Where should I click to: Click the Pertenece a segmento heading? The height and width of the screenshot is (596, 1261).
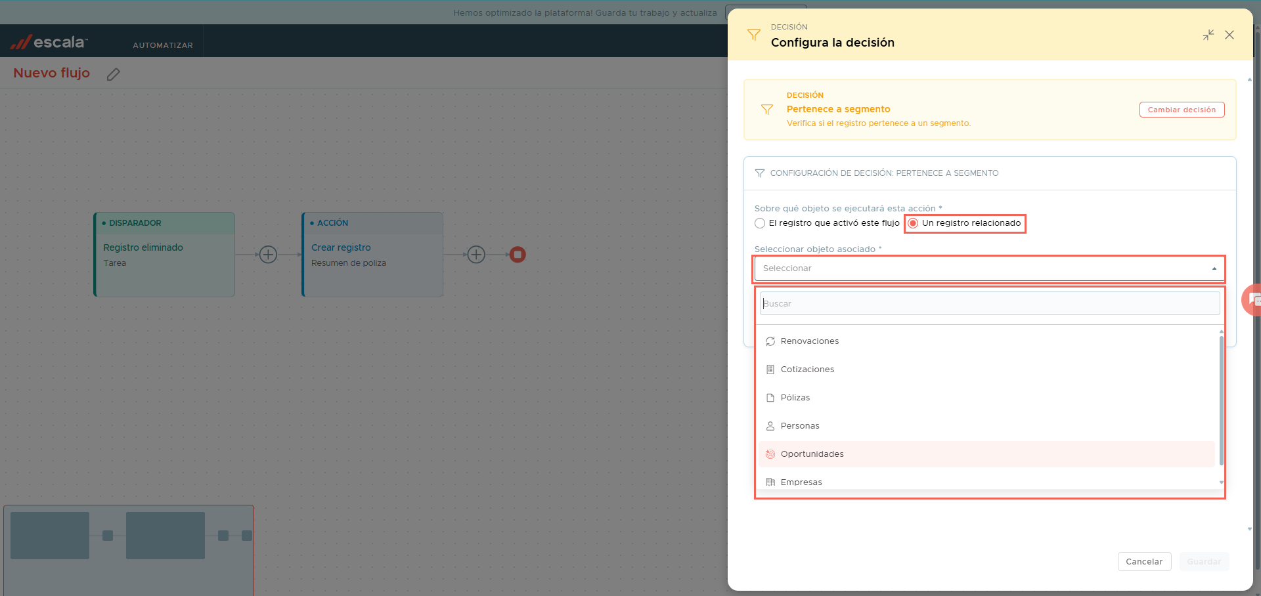tap(838, 109)
